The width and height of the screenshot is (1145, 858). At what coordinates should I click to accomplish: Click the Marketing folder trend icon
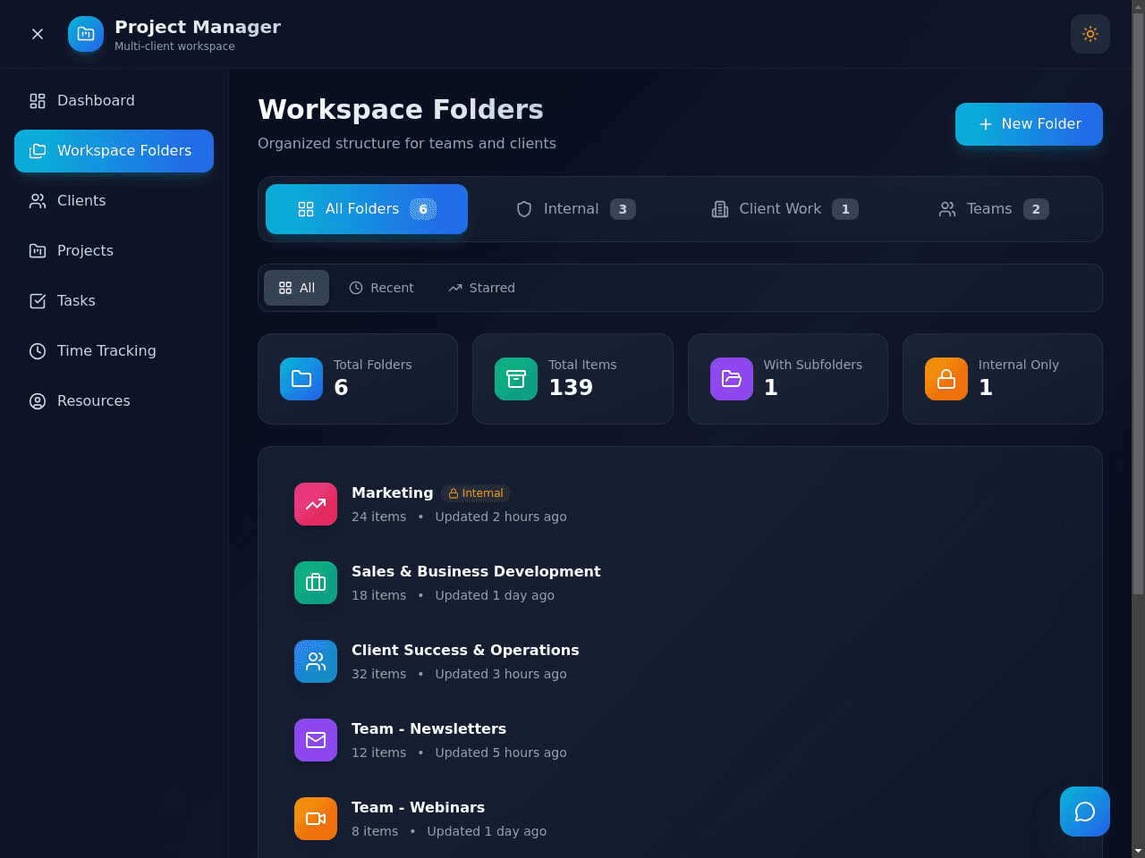click(316, 504)
